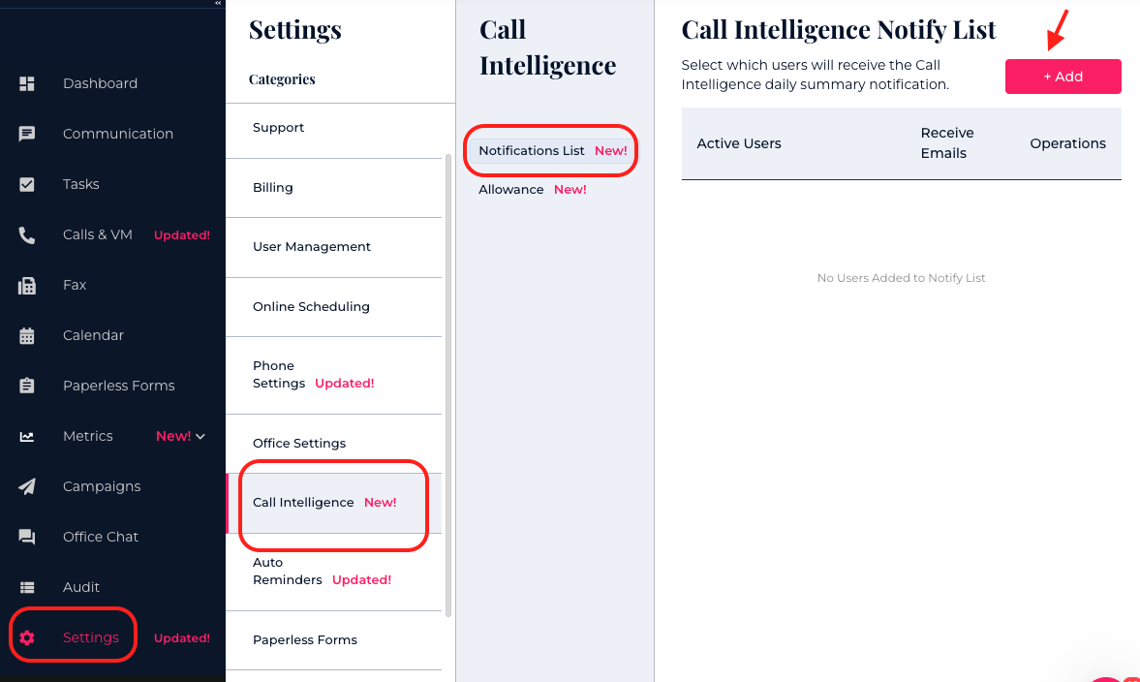
Task: Open the Billing settings category
Action: point(273,188)
